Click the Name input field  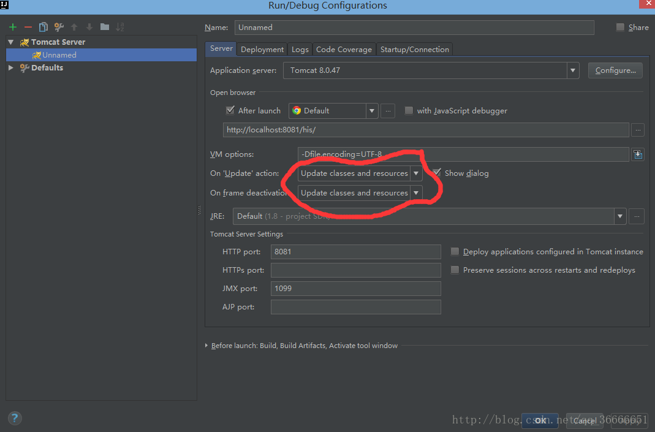pos(414,28)
